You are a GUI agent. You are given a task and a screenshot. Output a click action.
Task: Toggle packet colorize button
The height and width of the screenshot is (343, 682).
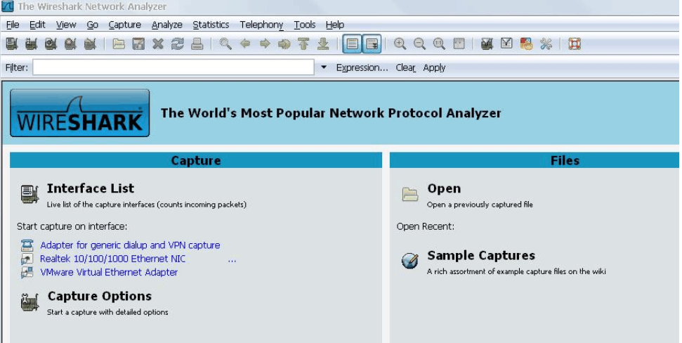pyautogui.click(x=352, y=44)
